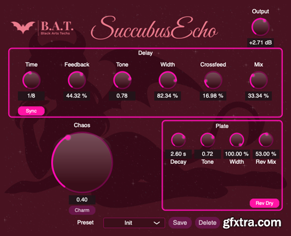Click the Delay Mix knob
This screenshot has height=236, width=291.
pos(258,80)
